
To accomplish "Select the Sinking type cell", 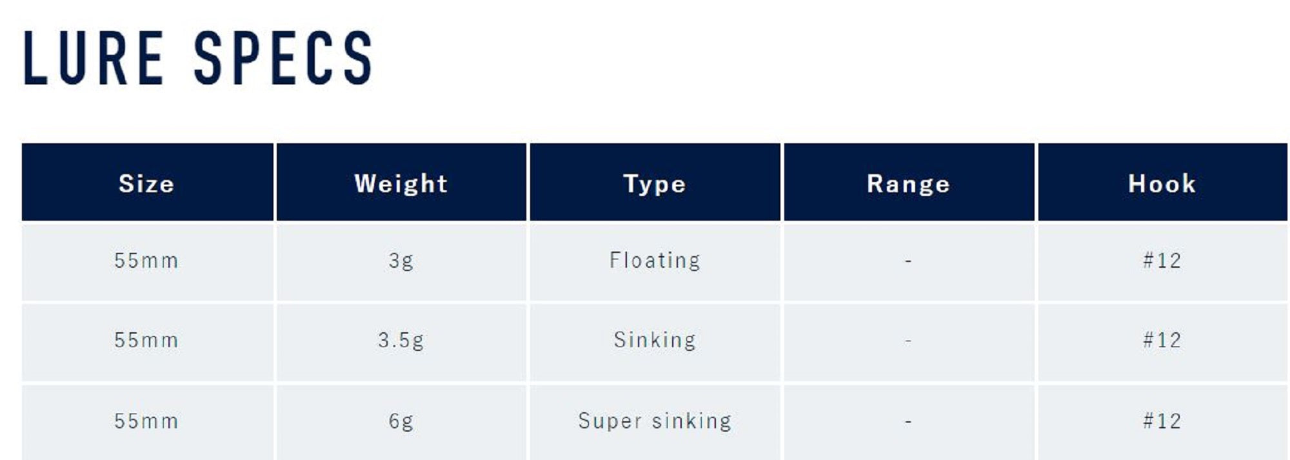I will (655, 340).
